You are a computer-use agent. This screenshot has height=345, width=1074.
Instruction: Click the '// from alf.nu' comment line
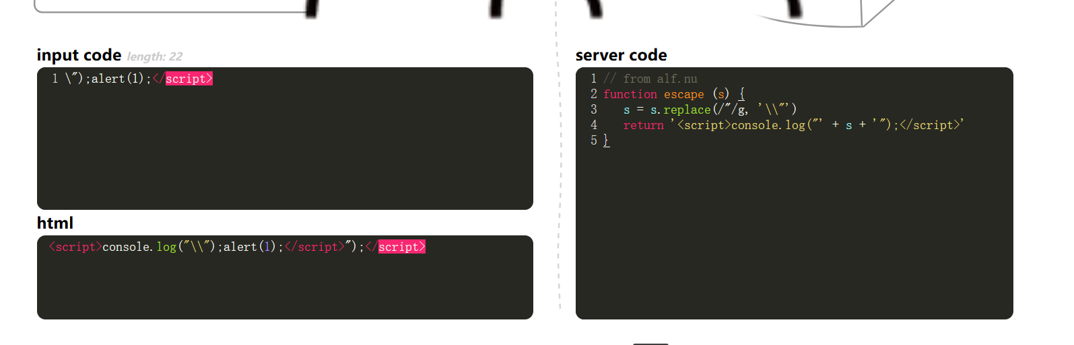[650, 79]
